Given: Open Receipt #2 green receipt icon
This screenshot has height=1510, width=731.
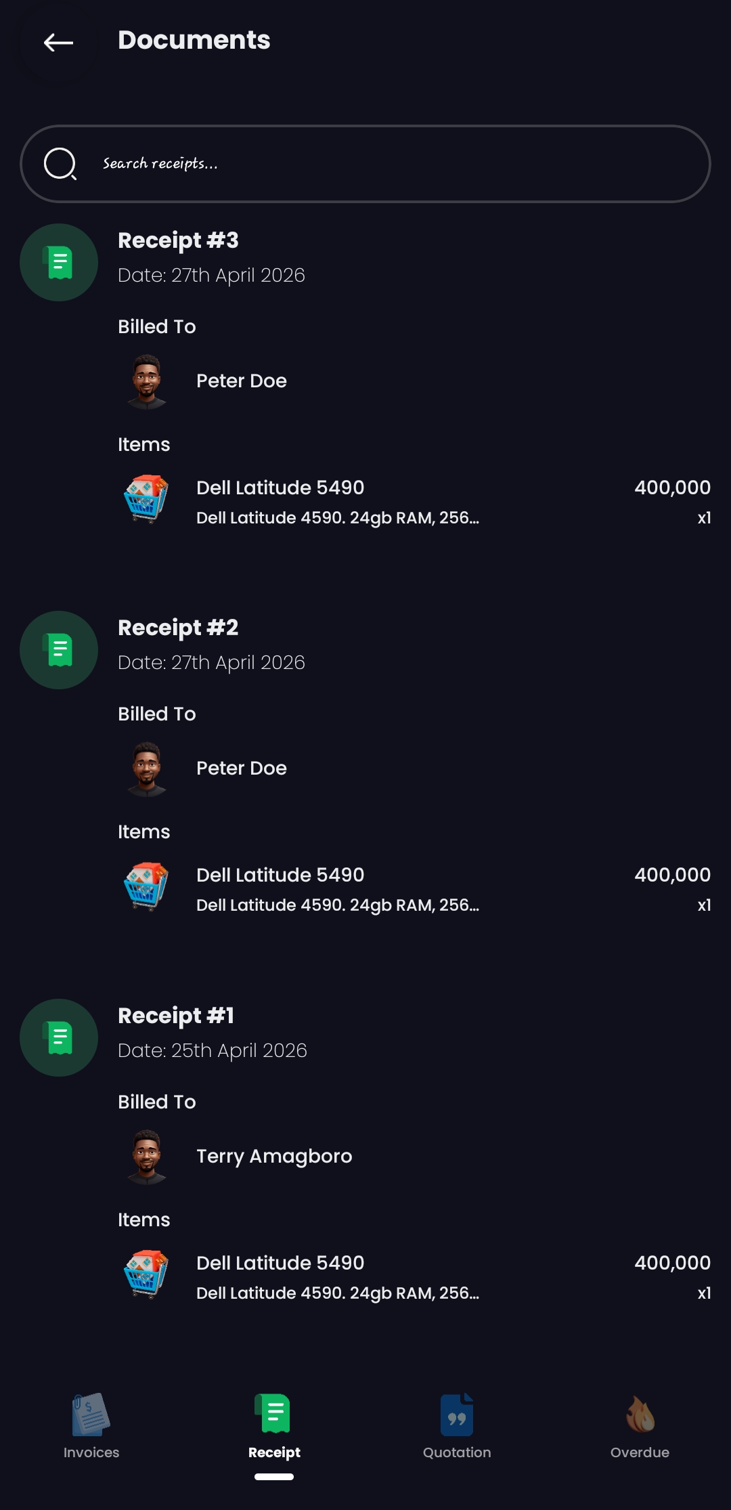Looking at the screenshot, I should (x=59, y=650).
